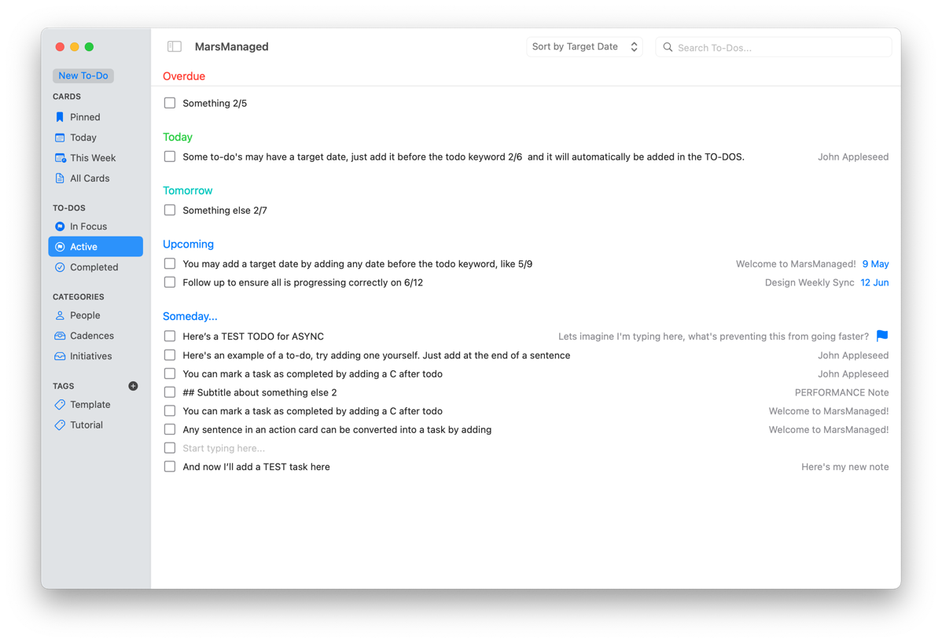This screenshot has width=942, height=643.
Task: Toggle the sidebar panel icon
Action: click(175, 47)
